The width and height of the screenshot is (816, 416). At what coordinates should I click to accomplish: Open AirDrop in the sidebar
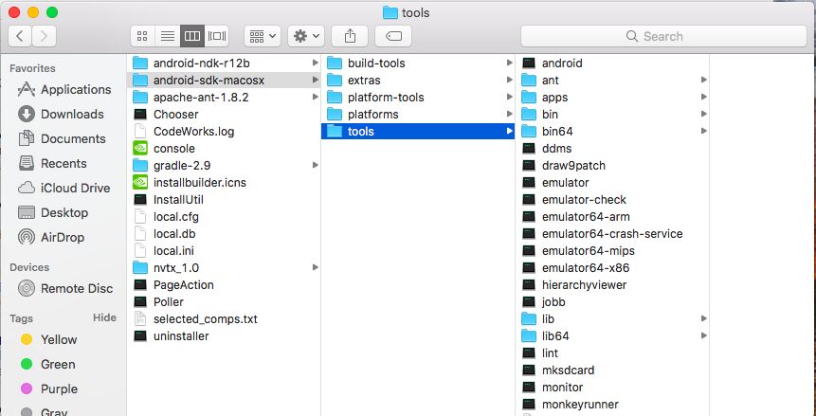50,238
